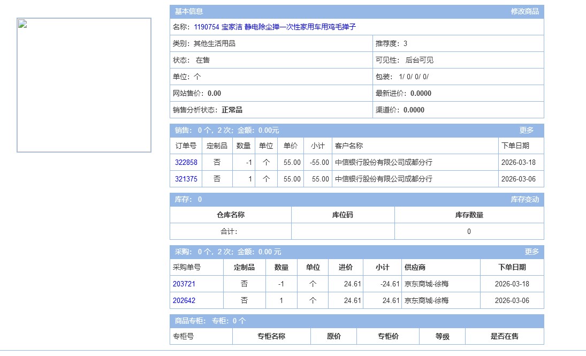Screen dimensions: 586x356
Task: Click 更多 in the purchase section header
Action: pyautogui.click(x=531, y=252)
